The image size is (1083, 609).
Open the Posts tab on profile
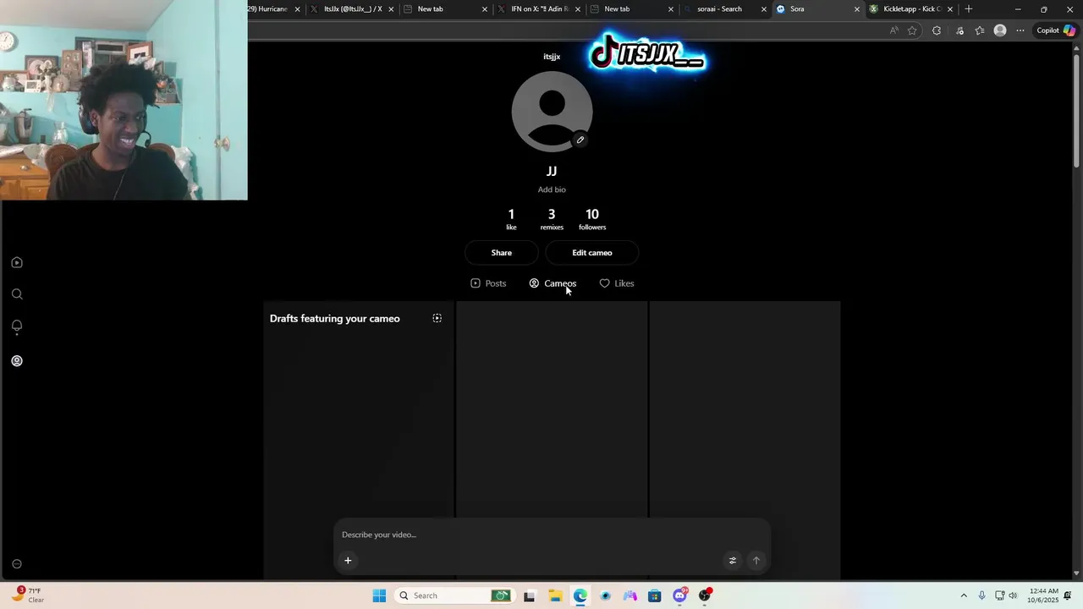click(488, 283)
